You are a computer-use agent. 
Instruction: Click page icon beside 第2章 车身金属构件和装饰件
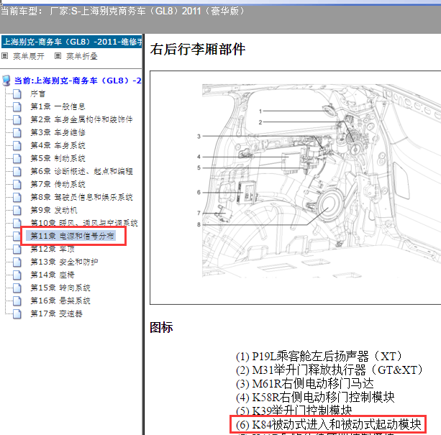[x=17, y=119]
